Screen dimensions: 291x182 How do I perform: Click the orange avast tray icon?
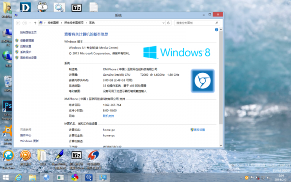click(x=246, y=178)
